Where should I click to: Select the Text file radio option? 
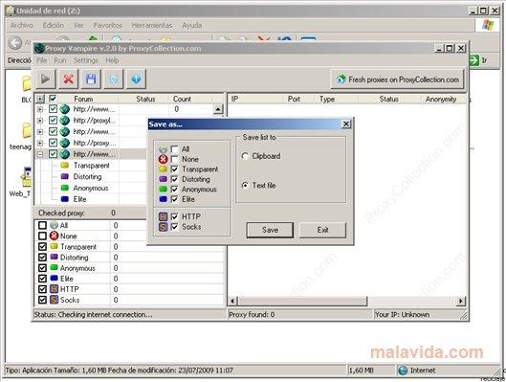[245, 186]
